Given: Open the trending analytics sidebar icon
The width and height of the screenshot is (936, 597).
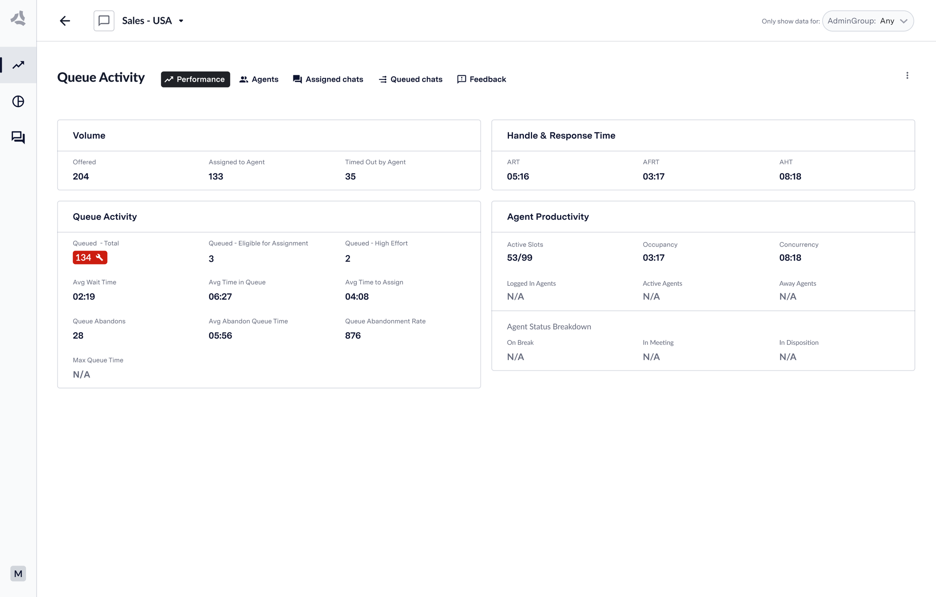Looking at the screenshot, I should coord(18,65).
